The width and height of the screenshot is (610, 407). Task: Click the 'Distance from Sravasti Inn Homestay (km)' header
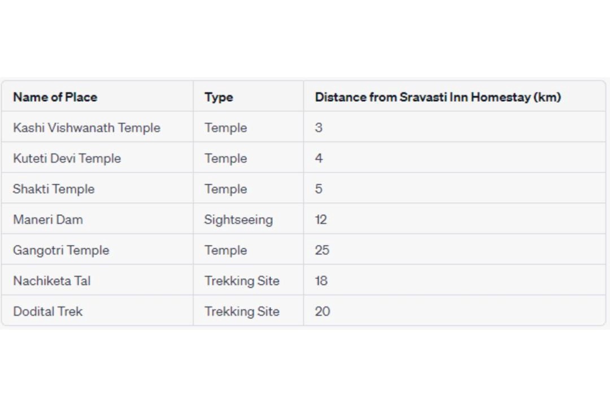(x=438, y=97)
